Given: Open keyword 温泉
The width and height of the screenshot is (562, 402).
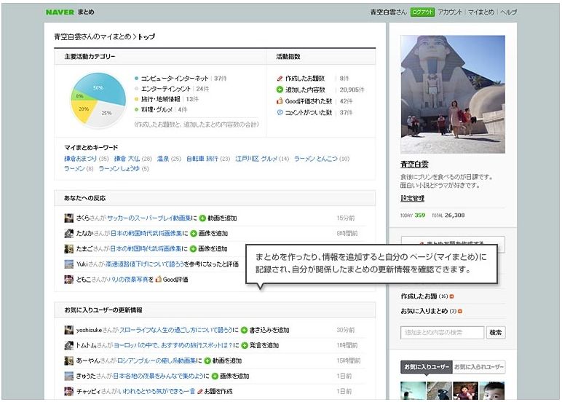Looking at the screenshot, I should pyautogui.click(x=163, y=159).
